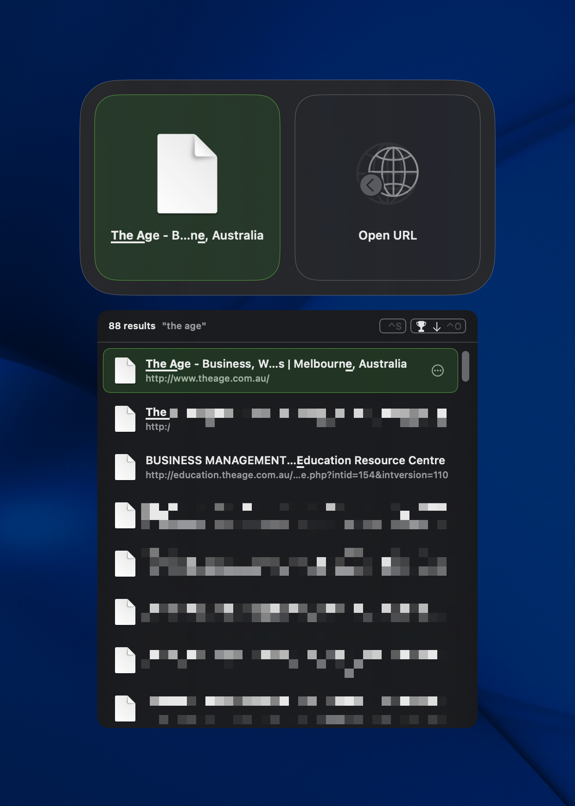Click the globe Open URL icon
575x806 pixels.
(388, 173)
